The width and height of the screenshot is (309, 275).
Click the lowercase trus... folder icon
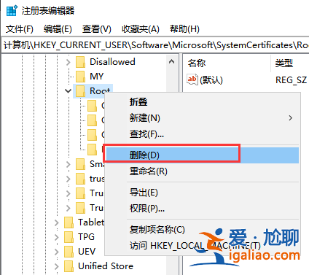click(x=80, y=179)
